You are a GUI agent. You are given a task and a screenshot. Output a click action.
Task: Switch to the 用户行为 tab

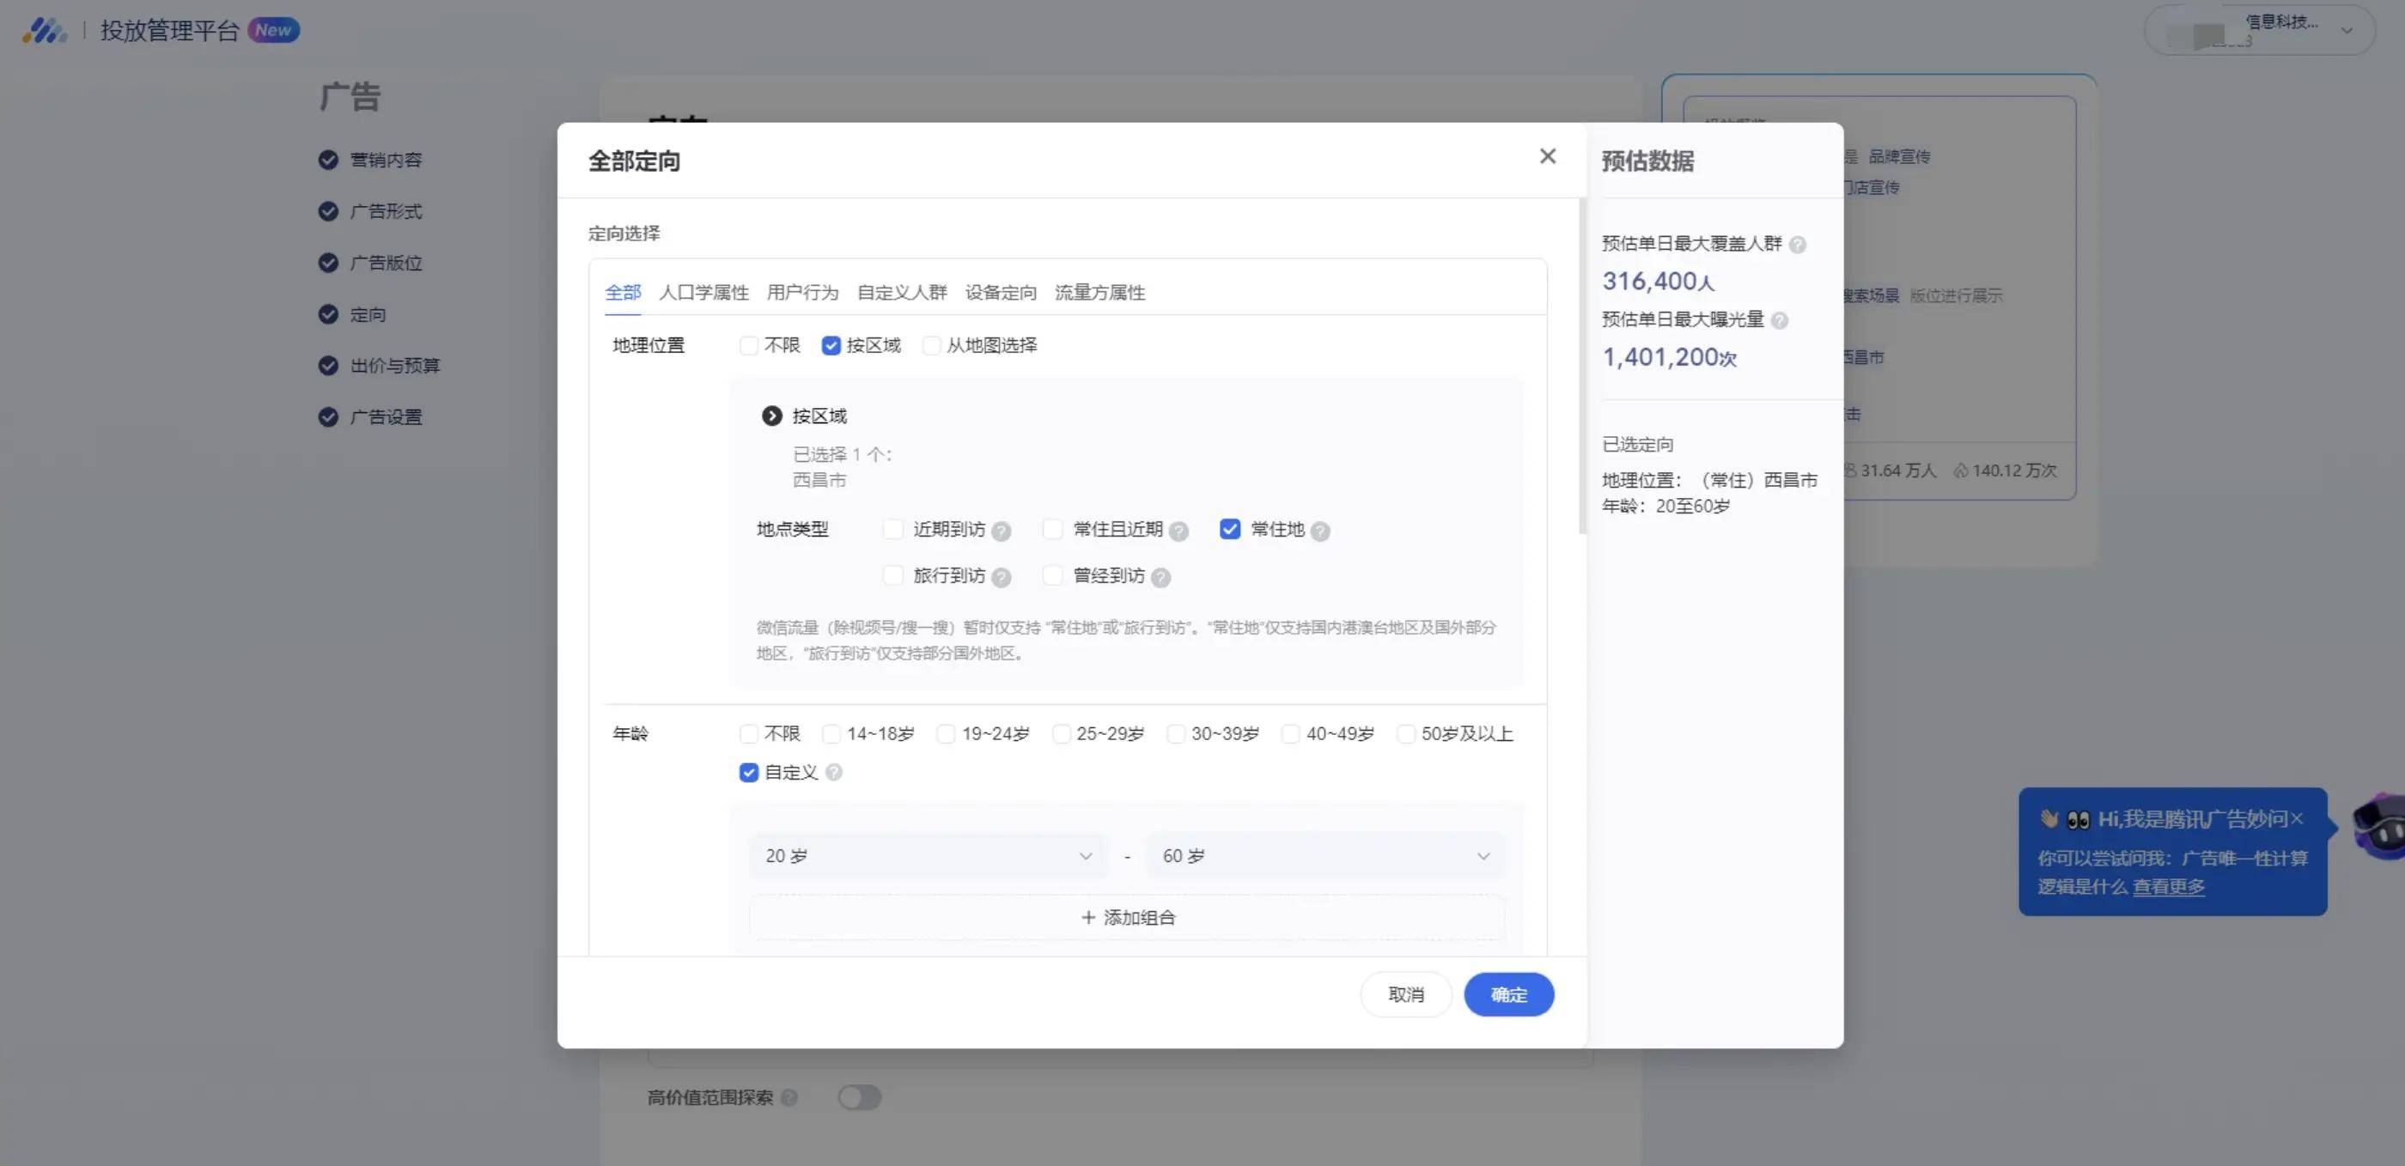pyautogui.click(x=803, y=292)
